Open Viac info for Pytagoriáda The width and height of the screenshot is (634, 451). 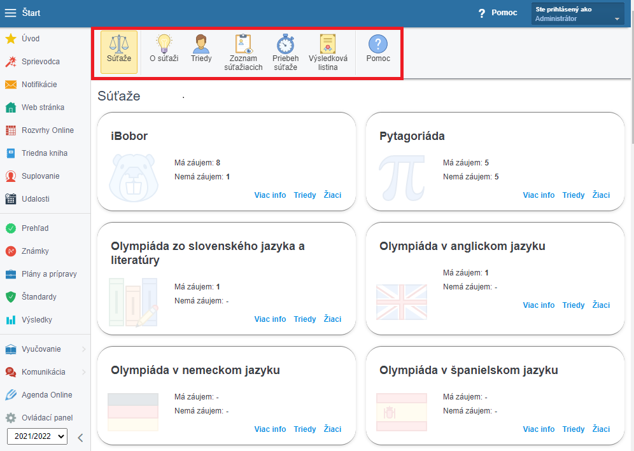pos(539,195)
